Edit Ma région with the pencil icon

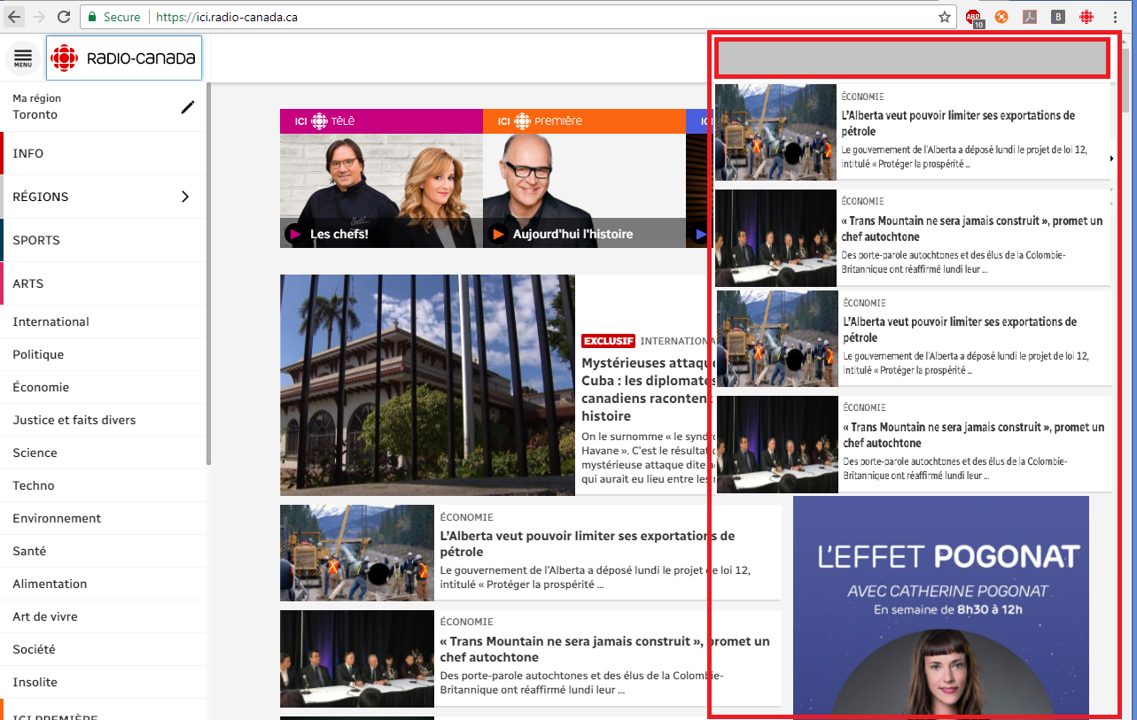(x=188, y=107)
